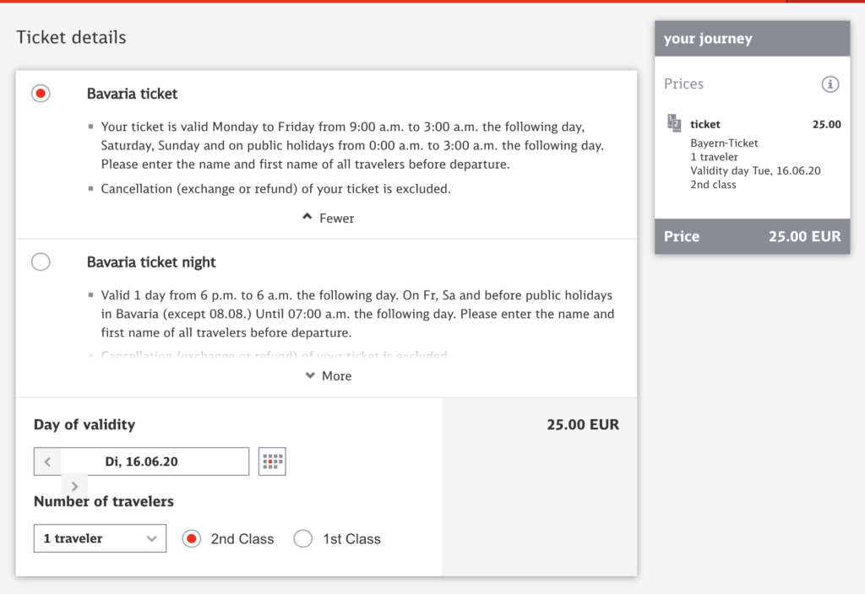Go to previous validity day arrow
The height and width of the screenshot is (594, 865).
click(x=47, y=462)
